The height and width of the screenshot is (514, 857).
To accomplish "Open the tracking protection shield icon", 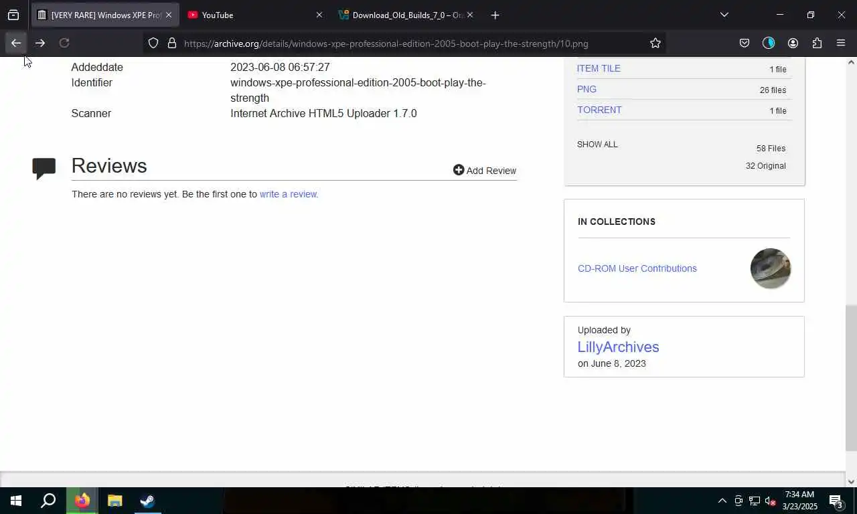I will click(153, 43).
